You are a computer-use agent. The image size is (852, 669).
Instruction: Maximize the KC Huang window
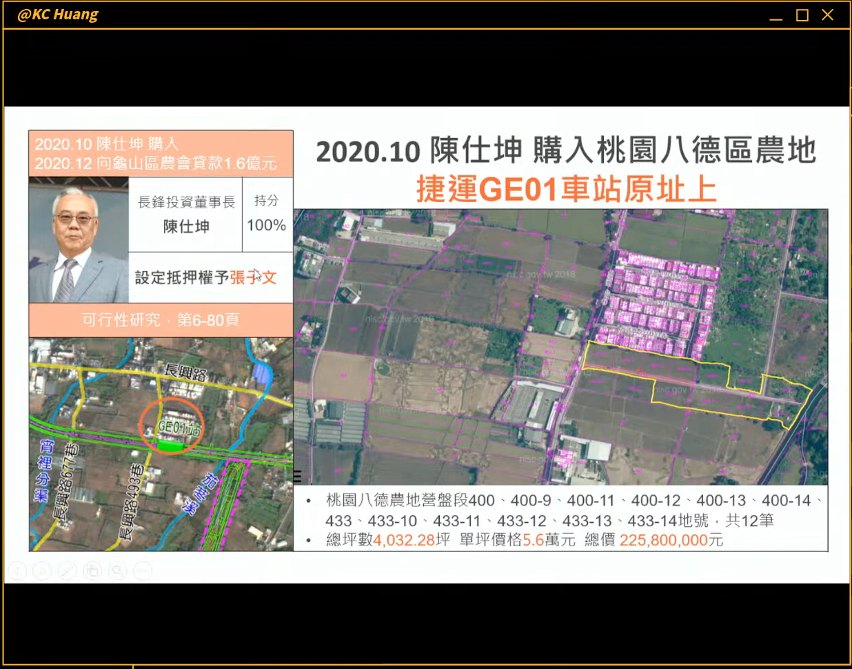tap(802, 15)
